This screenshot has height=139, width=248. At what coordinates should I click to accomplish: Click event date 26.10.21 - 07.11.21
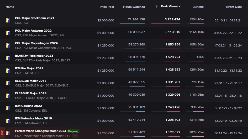[228, 20]
